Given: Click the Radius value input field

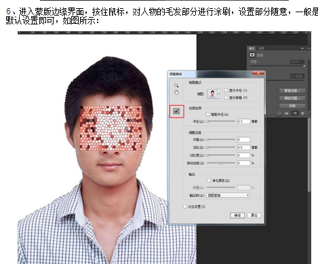Looking at the screenshot, I should pyautogui.click(x=243, y=121).
